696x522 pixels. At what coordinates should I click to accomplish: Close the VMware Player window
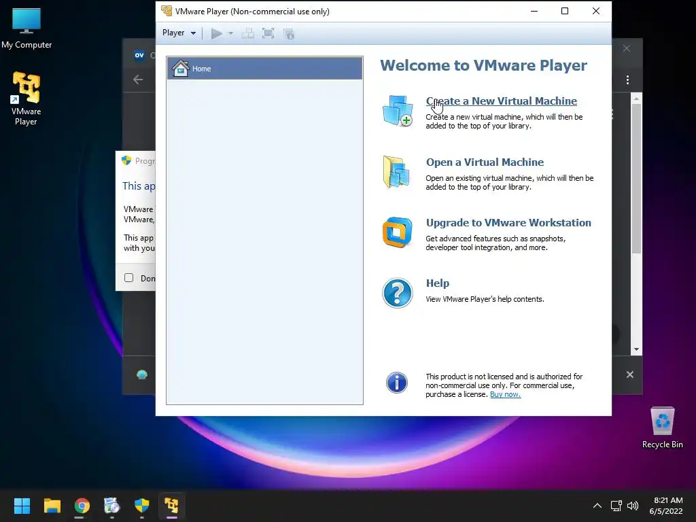(596, 11)
